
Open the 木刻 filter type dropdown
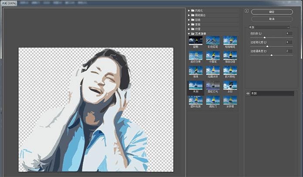click(x=270, y=27)
